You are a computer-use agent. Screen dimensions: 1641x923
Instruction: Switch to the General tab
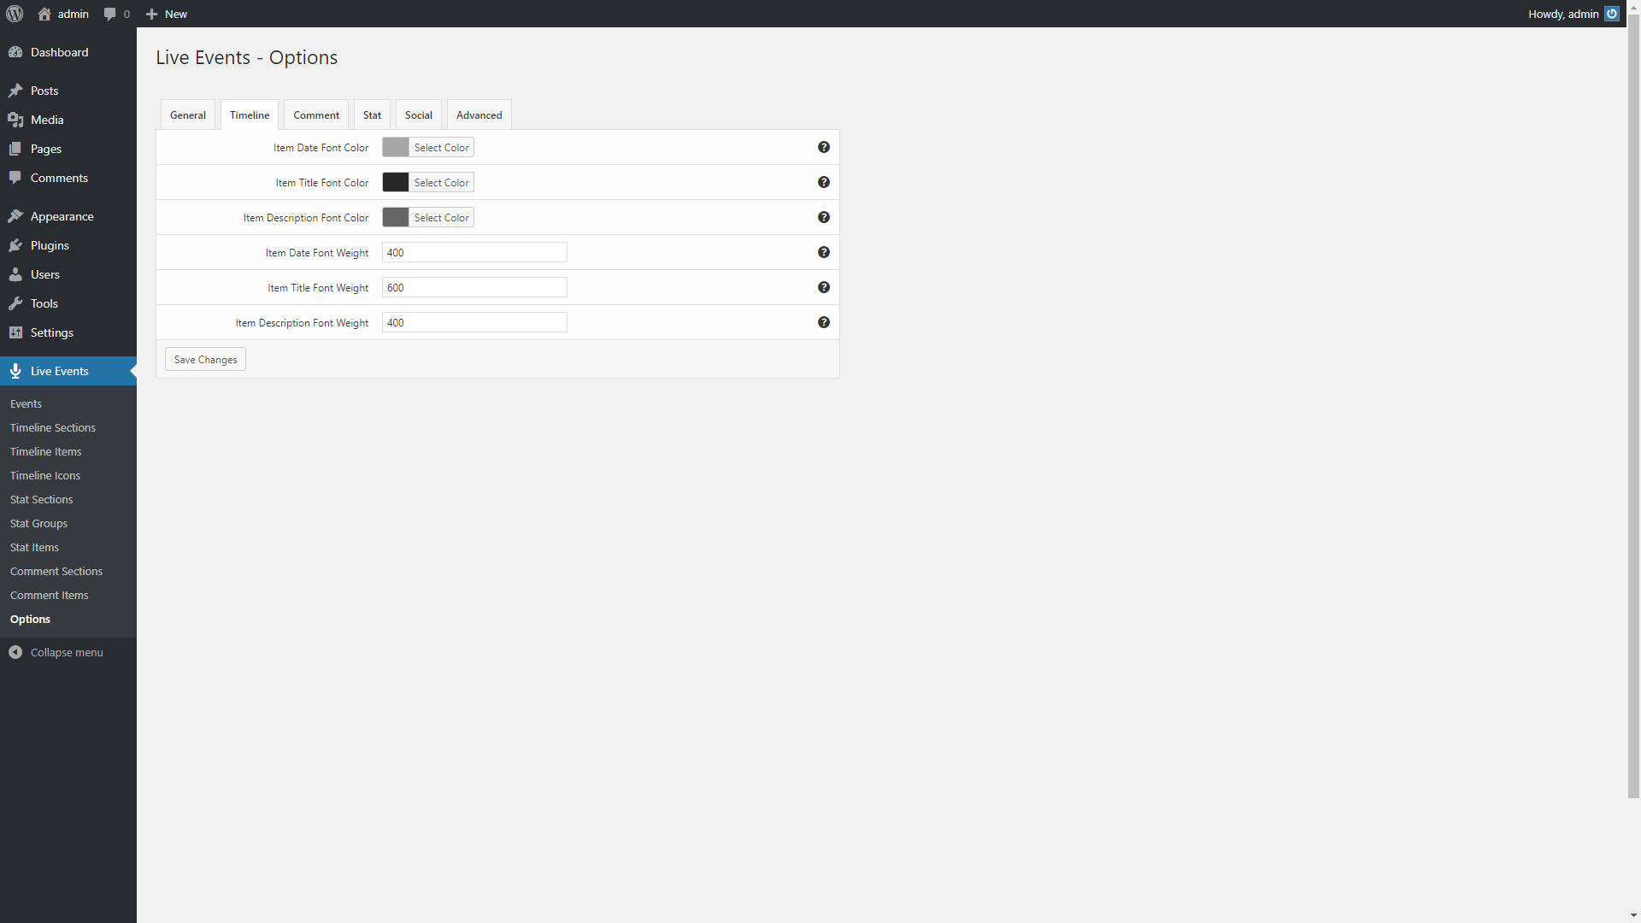tap(188, 115)
